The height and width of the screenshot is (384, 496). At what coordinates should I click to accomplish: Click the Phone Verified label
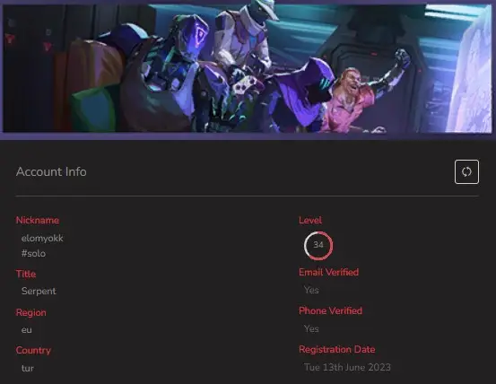[x=331, y=310]
